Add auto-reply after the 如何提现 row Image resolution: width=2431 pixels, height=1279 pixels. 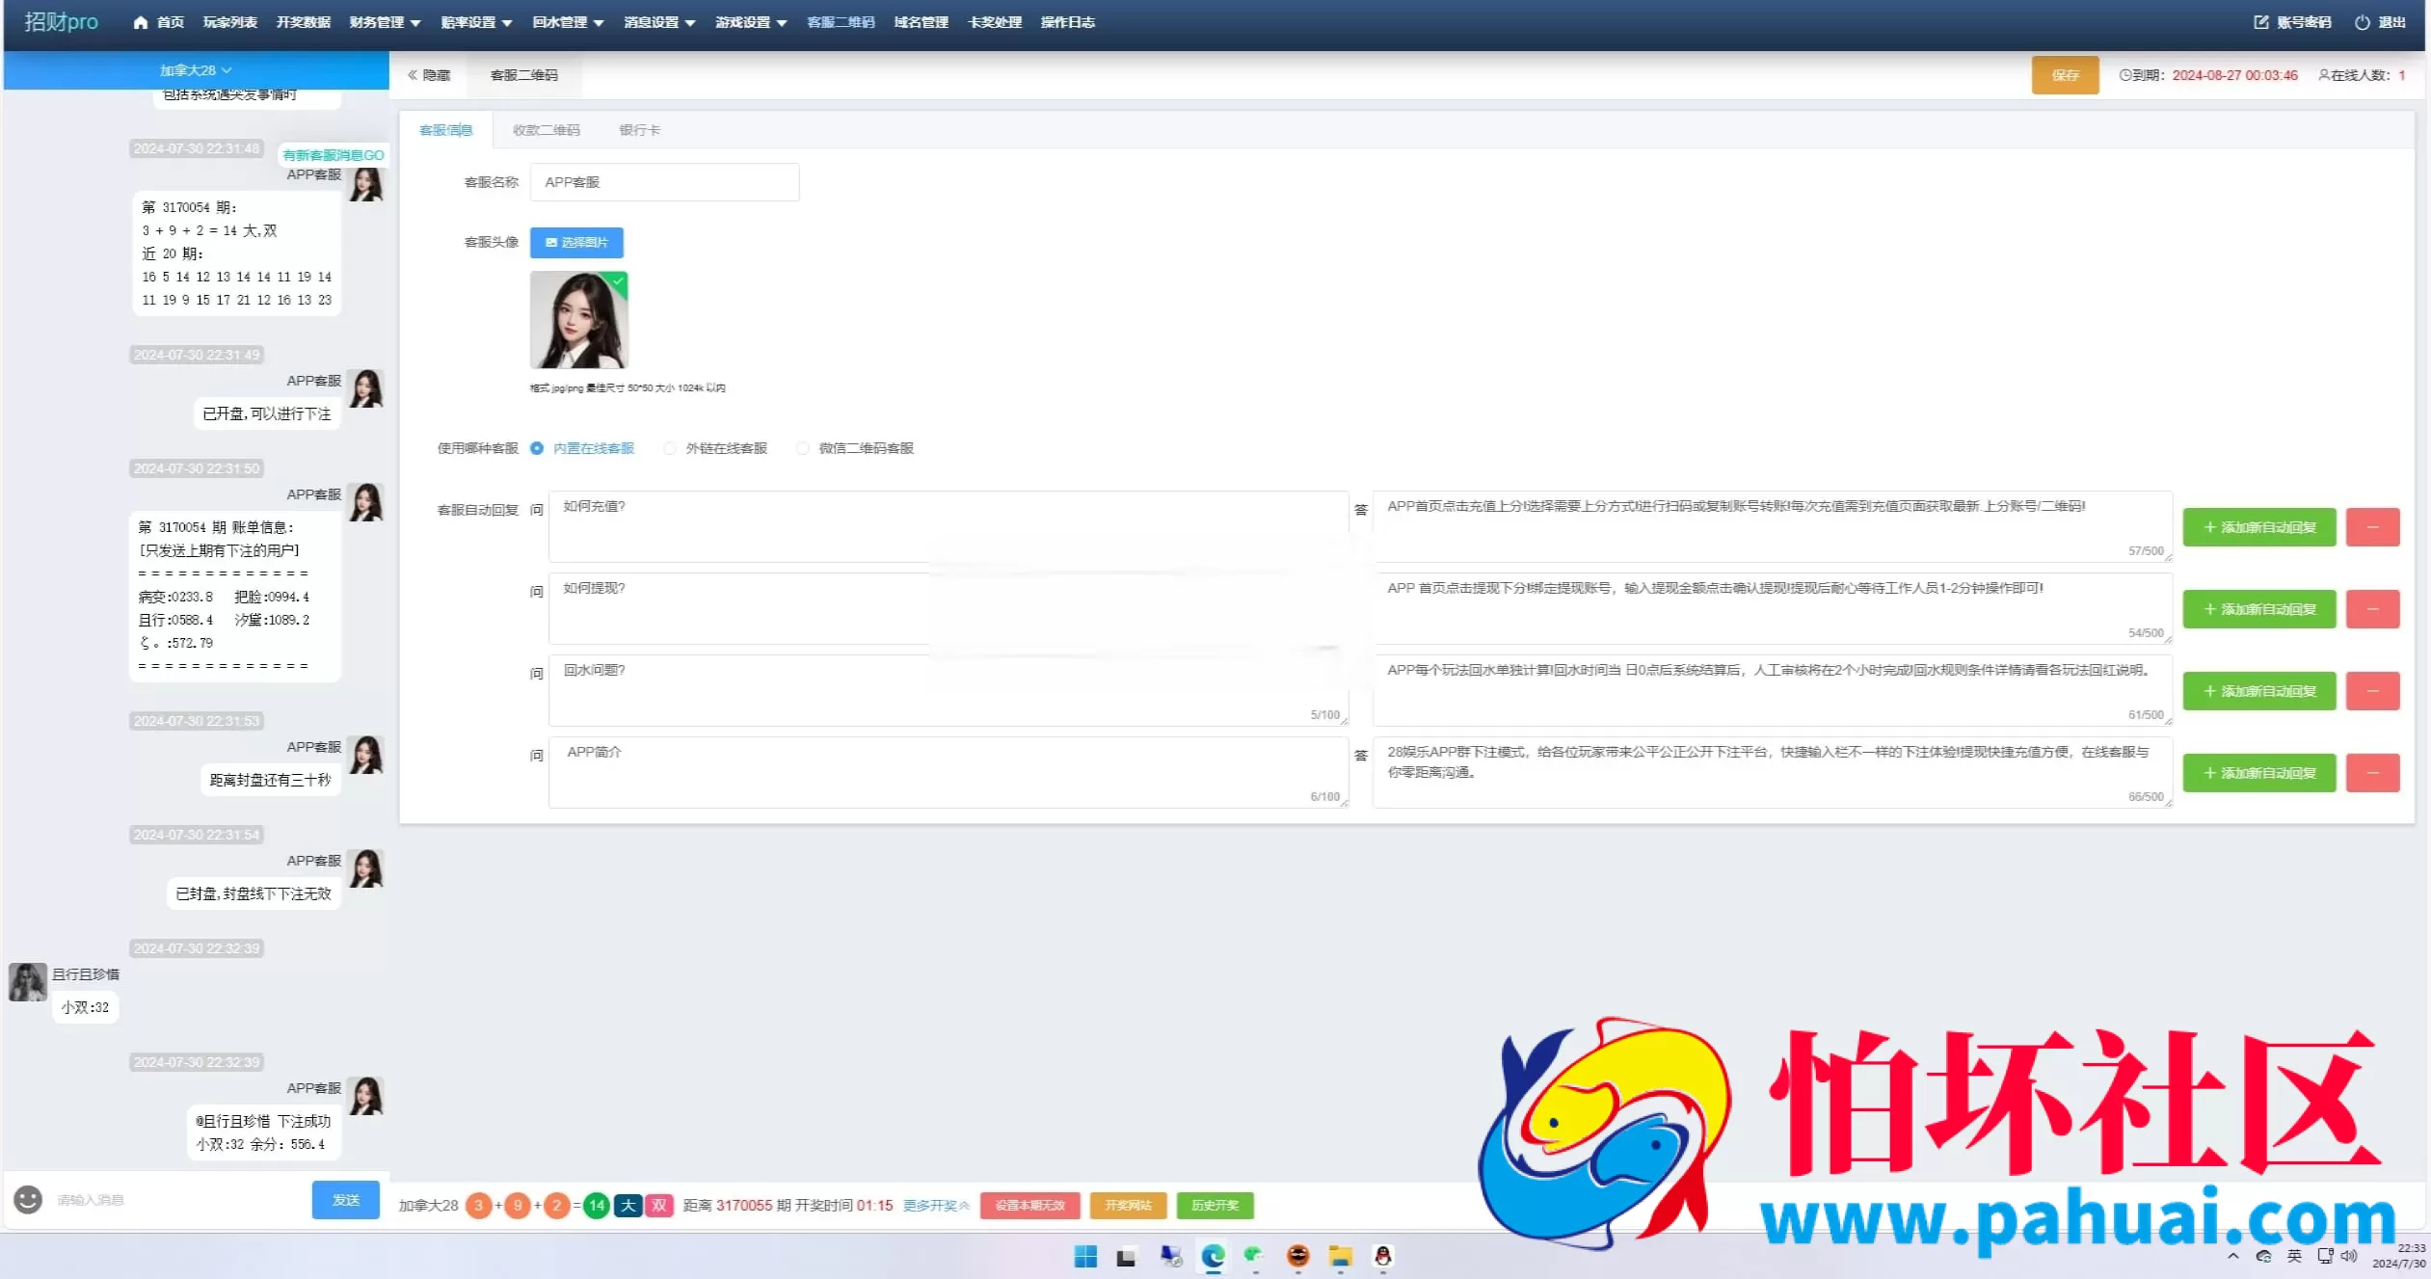(2259, 609)
